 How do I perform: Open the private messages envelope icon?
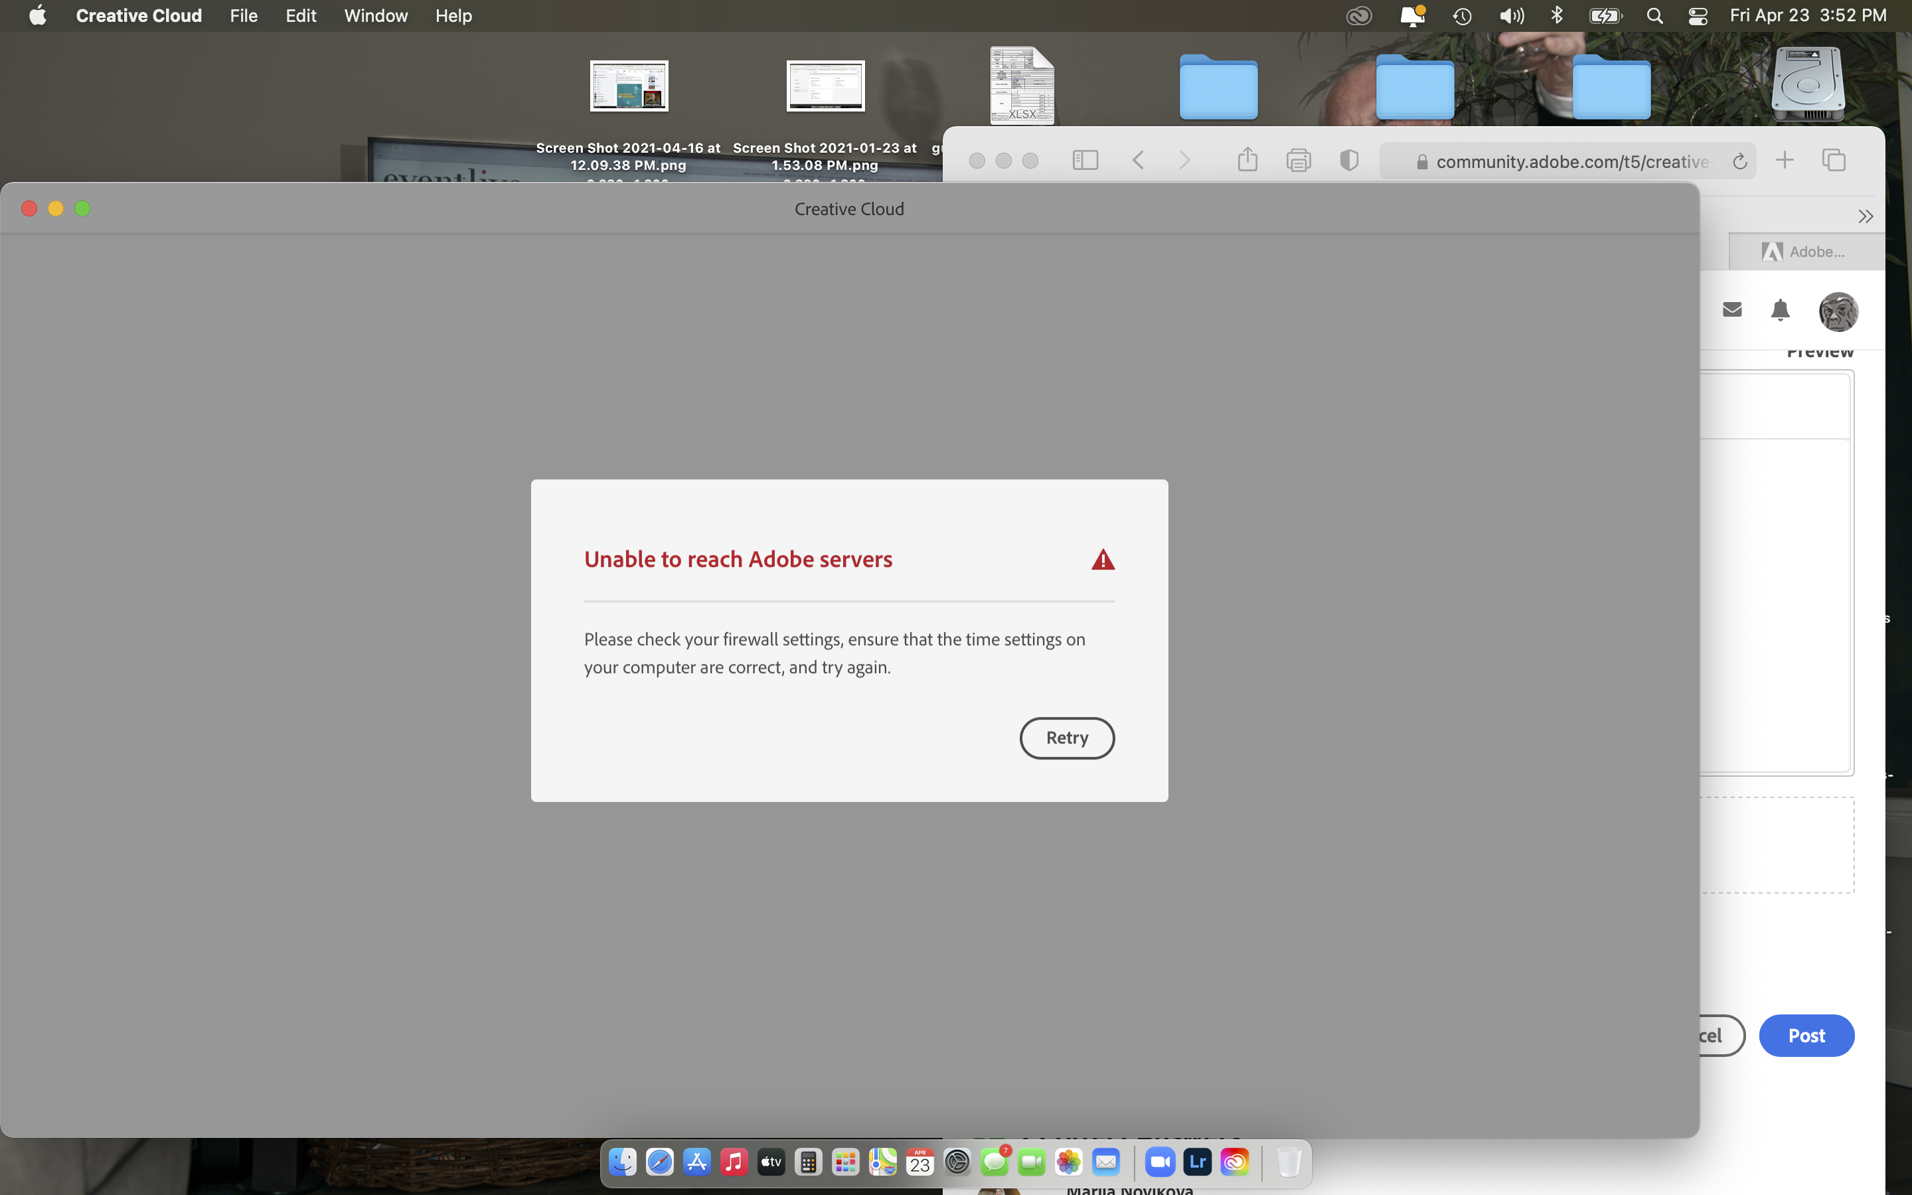pyautogui.click(x=1732, y=310)
